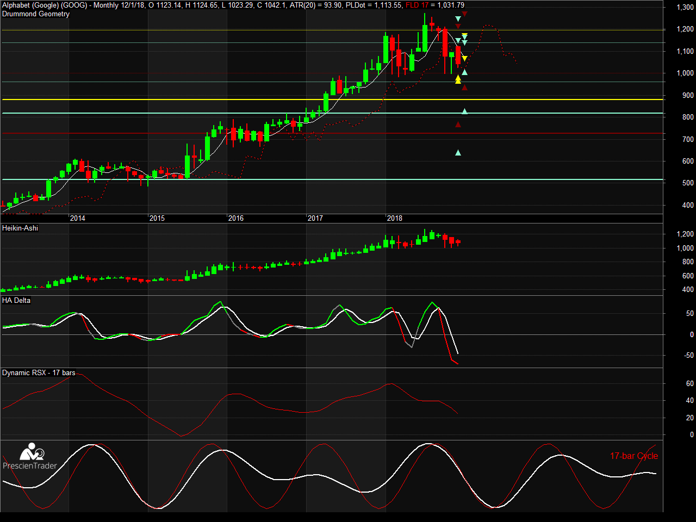Click the topmost dark red down-triangle marker
Image resolution: width=696 pixels, height=522 pixels.
[464, 14]
